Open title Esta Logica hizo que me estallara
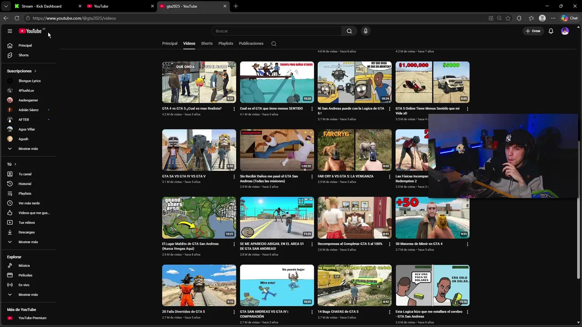Screen dimensions: 582x327 tap(429, 314)
